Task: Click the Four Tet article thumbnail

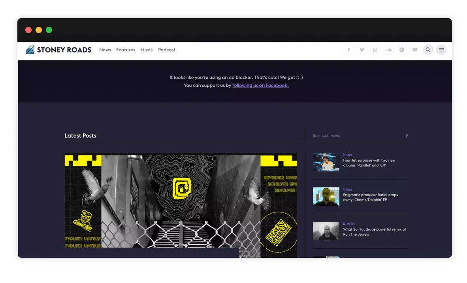Action: (326, 162)
